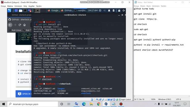Open Task View on taskbar
190x107 pixels.
point(69,104)
